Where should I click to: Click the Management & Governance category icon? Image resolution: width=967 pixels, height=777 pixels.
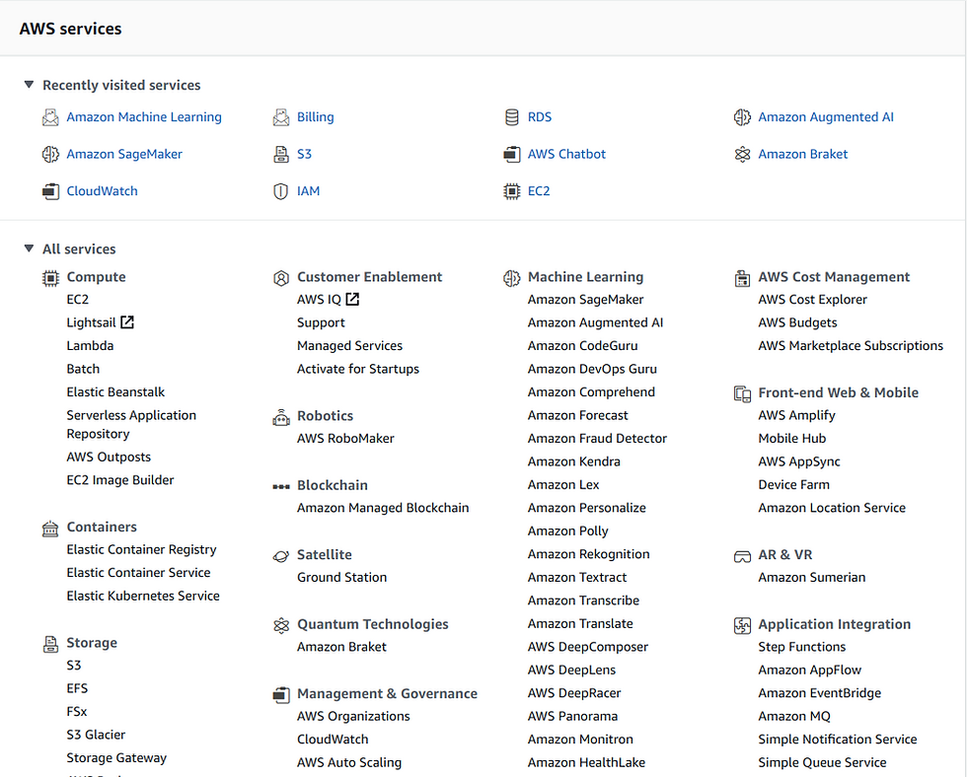coord(281,695)
